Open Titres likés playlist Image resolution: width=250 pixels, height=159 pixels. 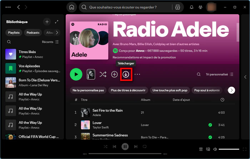(33, 54)
